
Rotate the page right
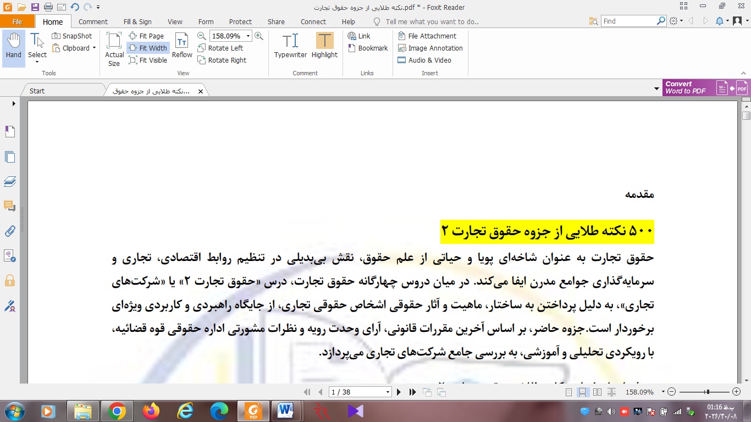click(222, 60)
